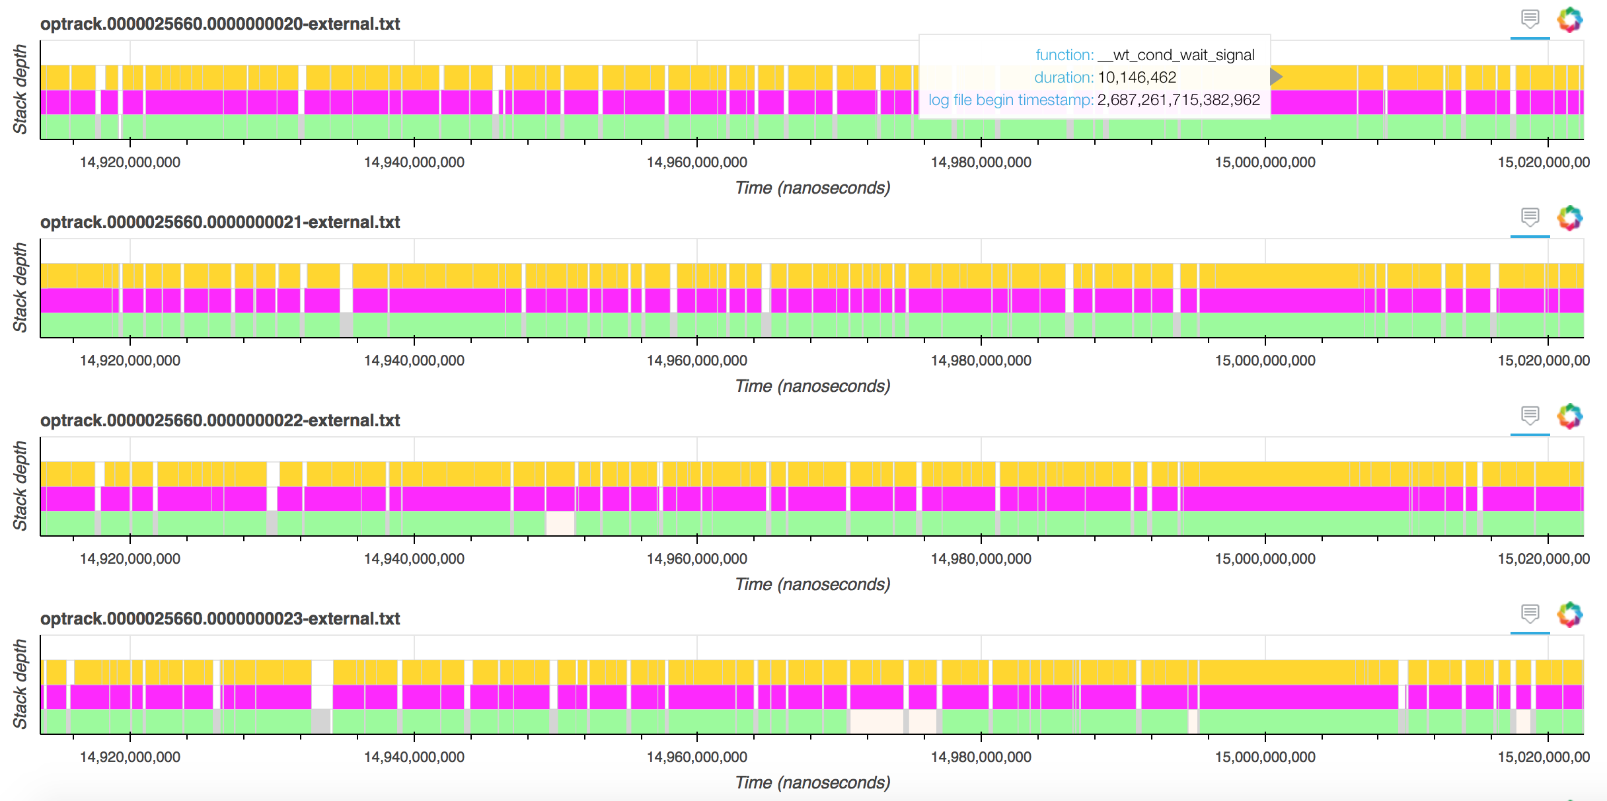Toggle hover tool on the 0000000020-external plot

(1530, 19)
